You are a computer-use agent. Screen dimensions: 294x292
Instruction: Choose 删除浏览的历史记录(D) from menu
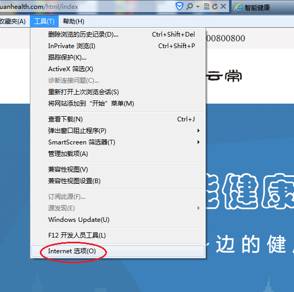118,35
